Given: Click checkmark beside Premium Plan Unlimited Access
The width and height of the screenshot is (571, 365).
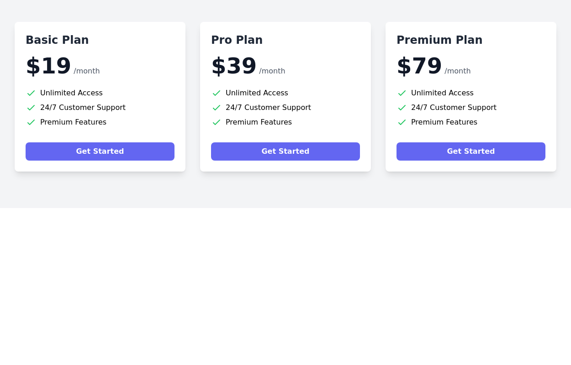Looking at the screenshot, I should click(x=402, y=93).
